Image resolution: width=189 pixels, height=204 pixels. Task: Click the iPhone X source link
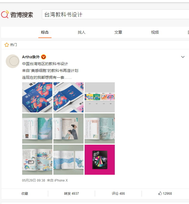(x=61, y=180)
